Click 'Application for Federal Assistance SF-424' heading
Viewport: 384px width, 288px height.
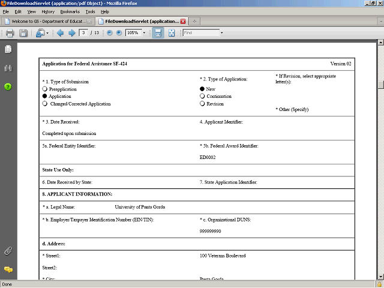click(85, 64)
